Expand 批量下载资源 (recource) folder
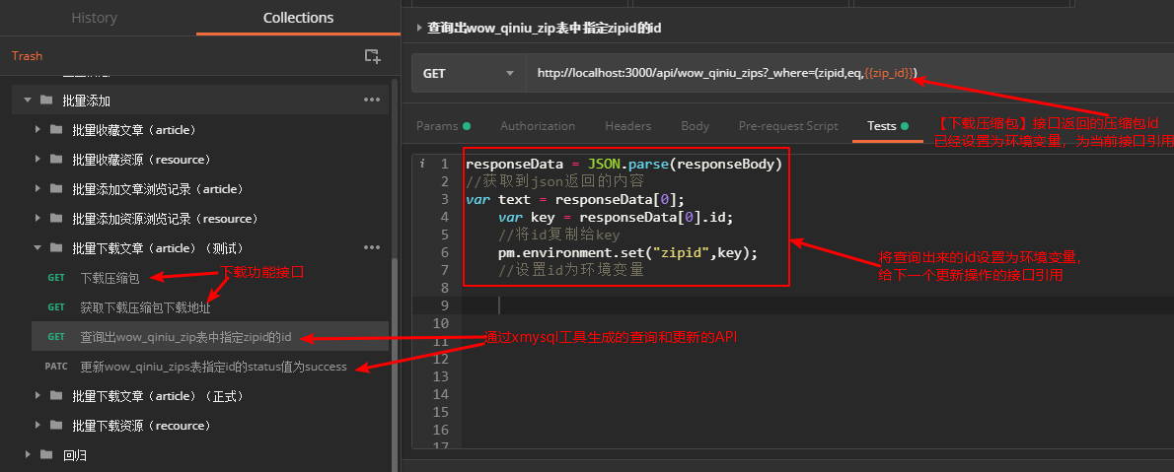1174x472 pixels. [x=37, y=425]
